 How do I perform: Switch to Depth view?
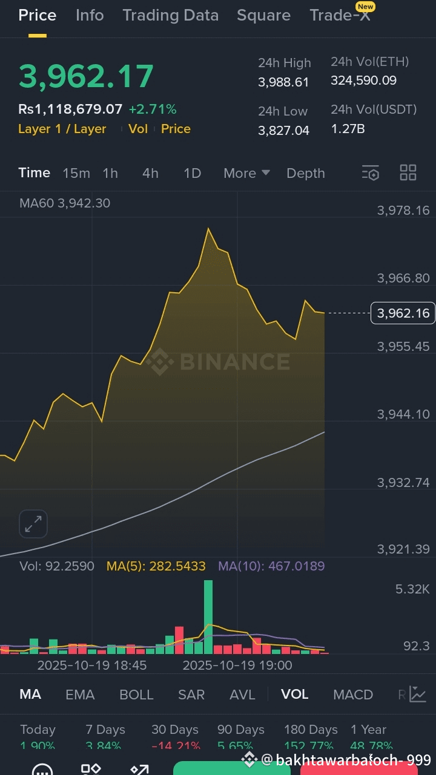[x=306, y=173]
